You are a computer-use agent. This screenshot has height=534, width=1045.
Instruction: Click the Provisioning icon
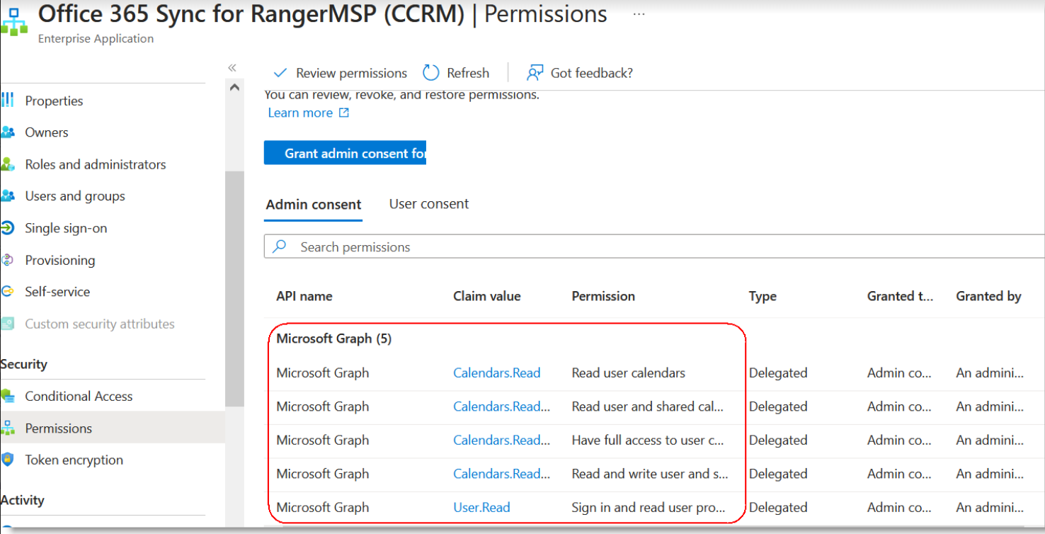pyautogui.click(x=7, y=260)
